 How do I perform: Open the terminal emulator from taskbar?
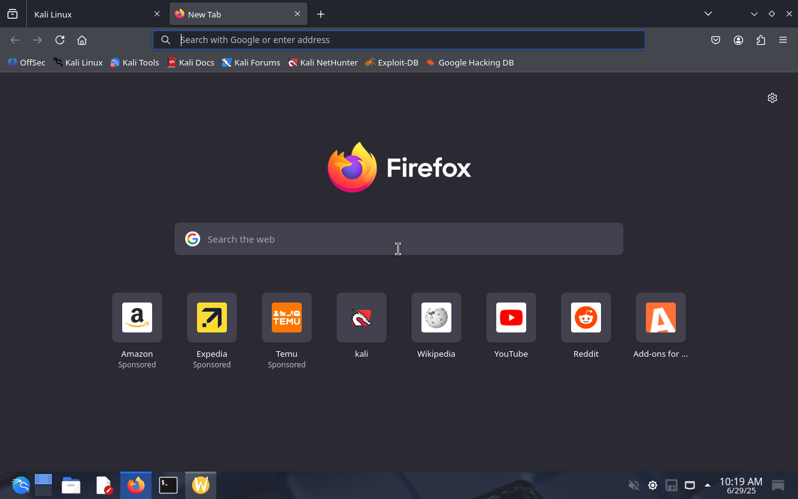(168, 485)
